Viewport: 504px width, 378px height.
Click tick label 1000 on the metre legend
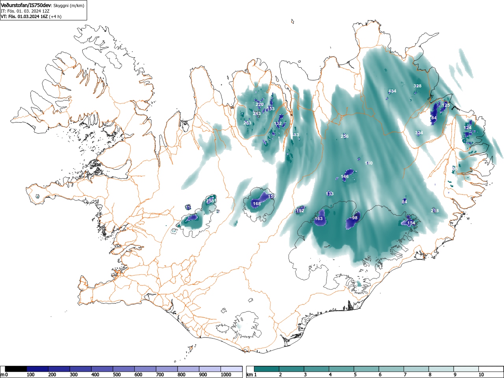226,375
